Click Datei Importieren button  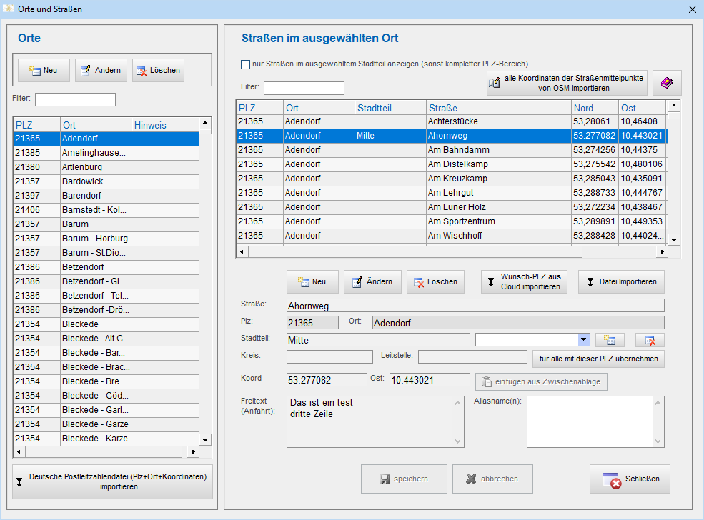[x=621, y=281]
